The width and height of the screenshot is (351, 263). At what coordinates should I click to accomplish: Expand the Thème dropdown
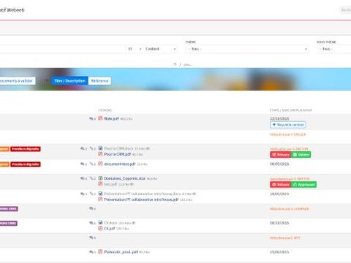coord(247,49)
